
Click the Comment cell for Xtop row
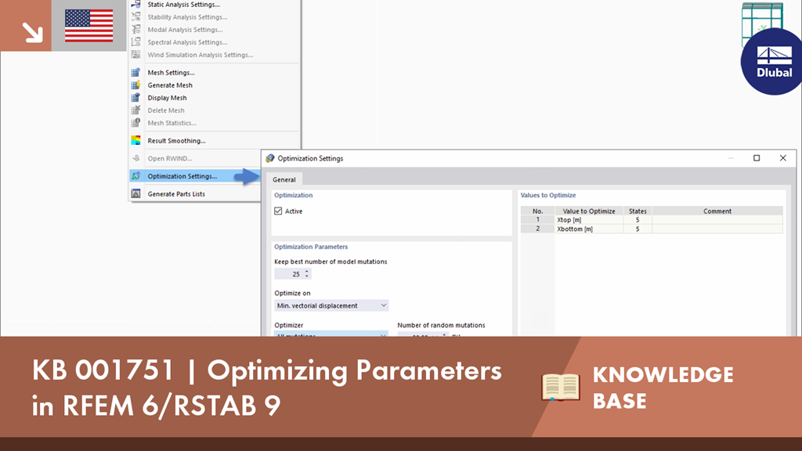pyautogui.click(x=717, y=220)
